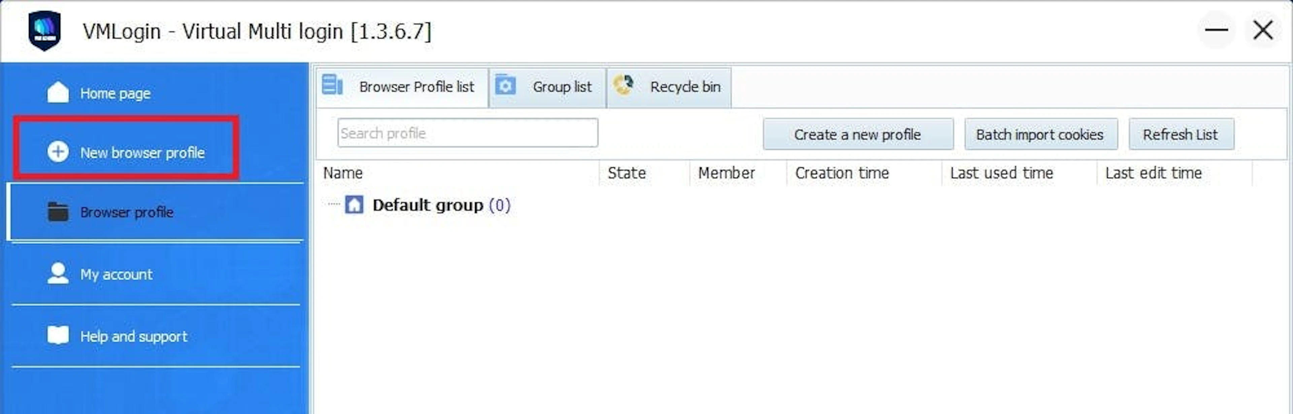The height and width of the screenshot is (414, 1293).
Task: Click Create a new profile button
Action: pos(858,134)
